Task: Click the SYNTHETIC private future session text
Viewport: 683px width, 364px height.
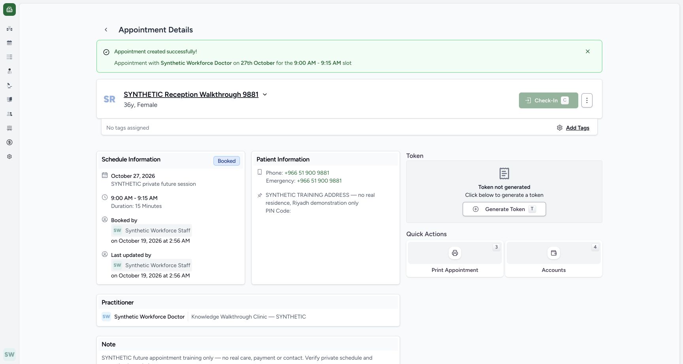Action: point(153,184)
